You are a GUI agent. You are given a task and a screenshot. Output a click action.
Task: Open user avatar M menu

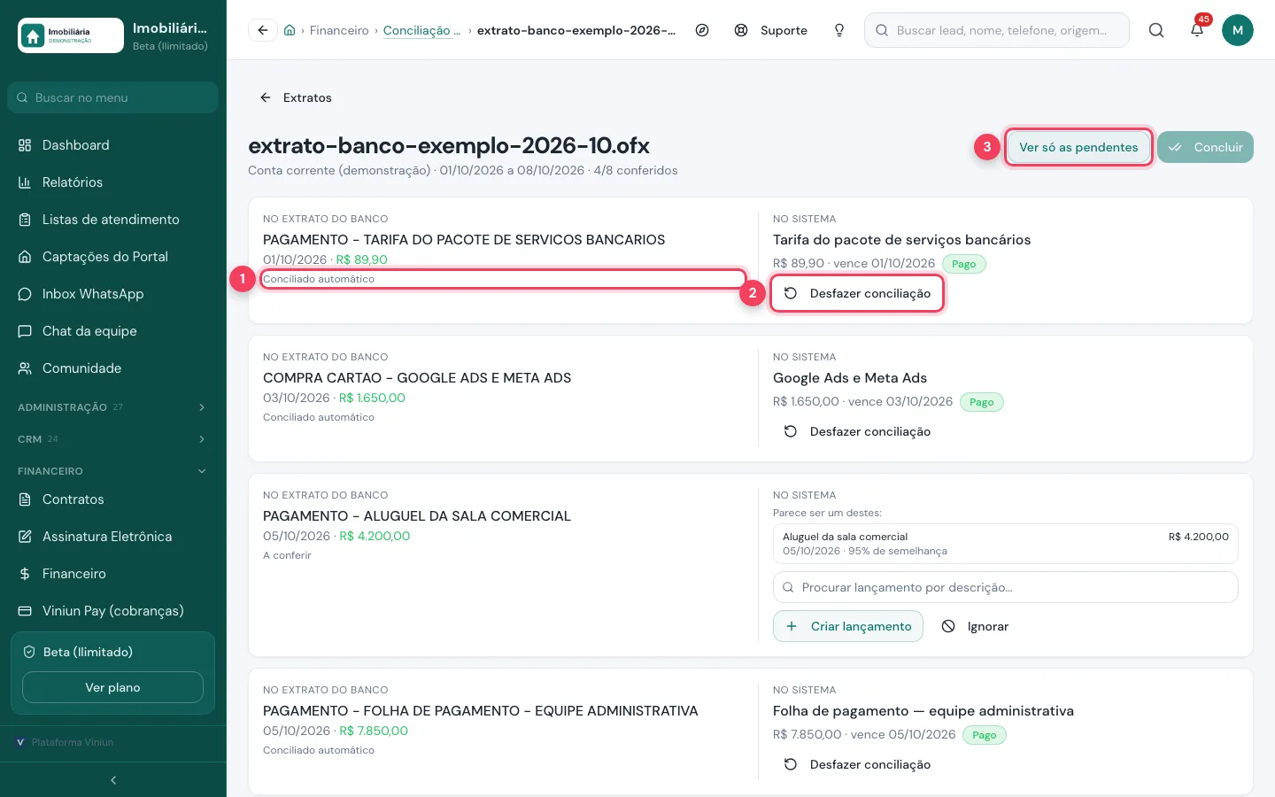1238,30
